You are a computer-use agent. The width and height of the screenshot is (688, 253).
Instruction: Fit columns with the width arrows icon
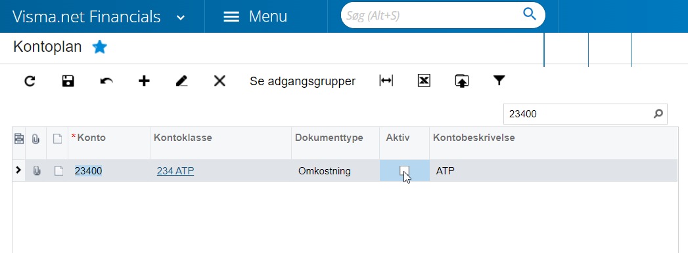click(x=386, y=81)
